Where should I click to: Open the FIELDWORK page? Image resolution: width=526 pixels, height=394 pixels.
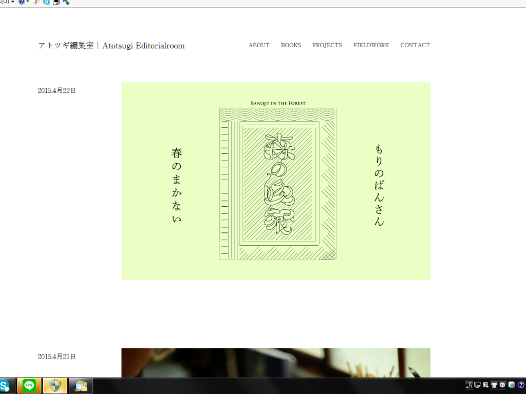[x=371, y=45]
